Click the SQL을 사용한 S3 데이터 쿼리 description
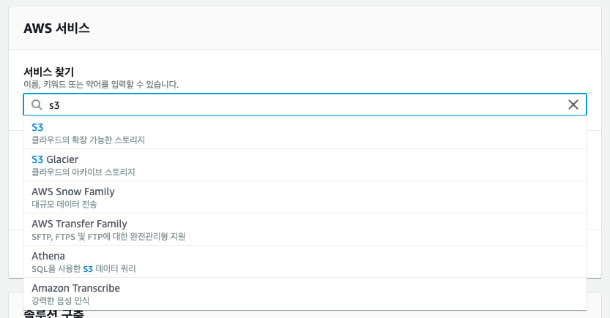Image resolution: width=610 pixels, height=318 pixels. 83,268
